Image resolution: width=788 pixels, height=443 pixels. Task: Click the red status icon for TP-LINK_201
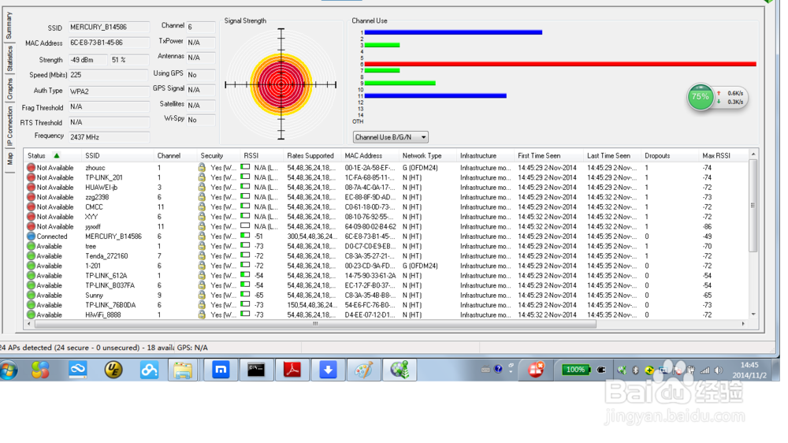[x=31, y=177]
